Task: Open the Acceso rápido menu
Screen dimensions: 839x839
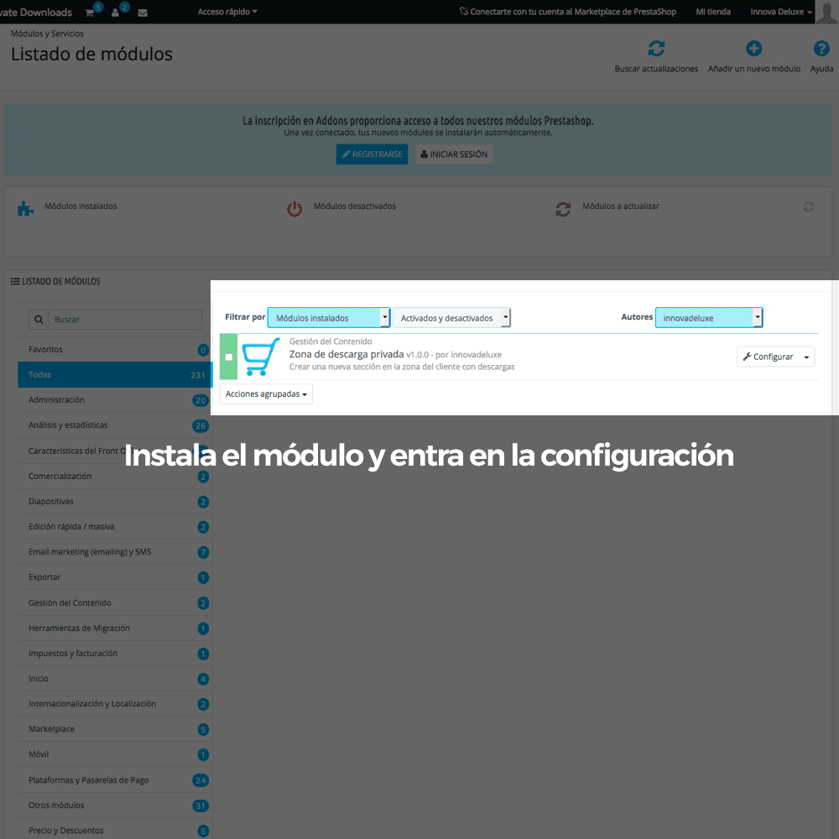Action: [x=227, y=12]
